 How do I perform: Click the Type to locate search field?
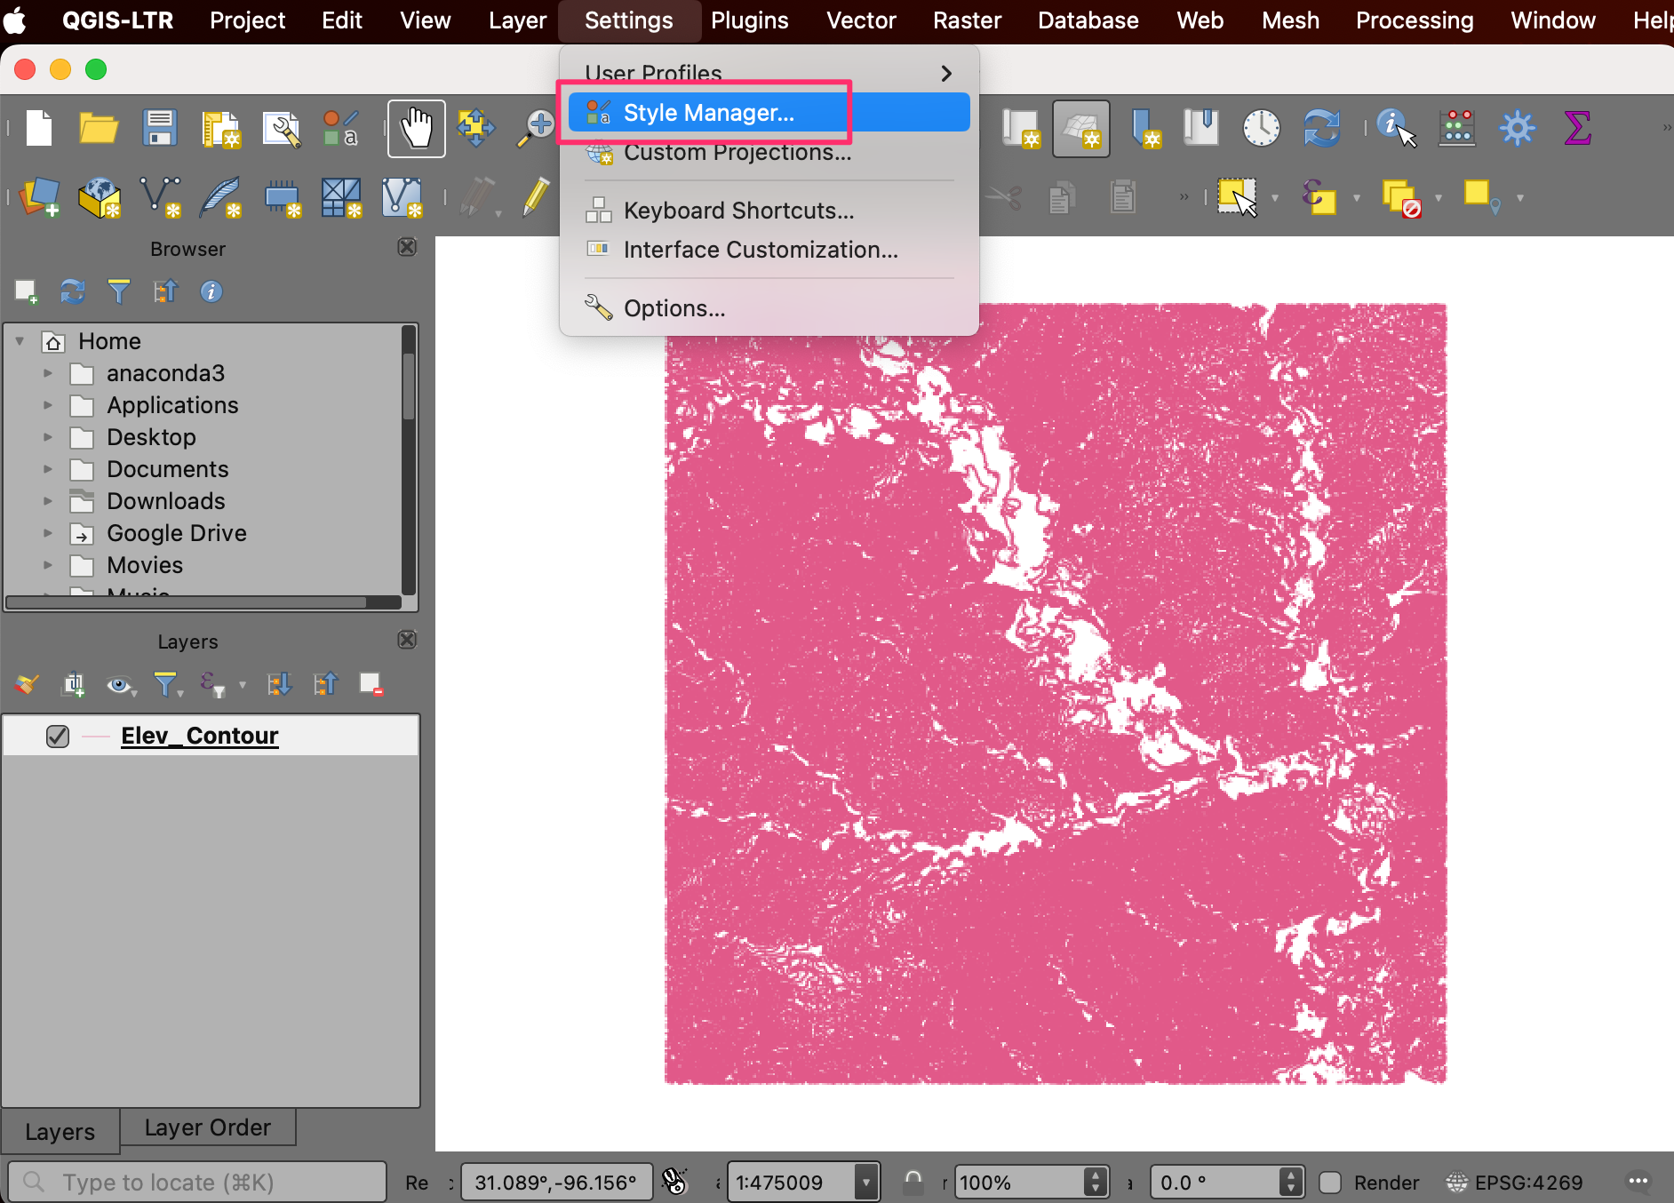coord(197,1183)
